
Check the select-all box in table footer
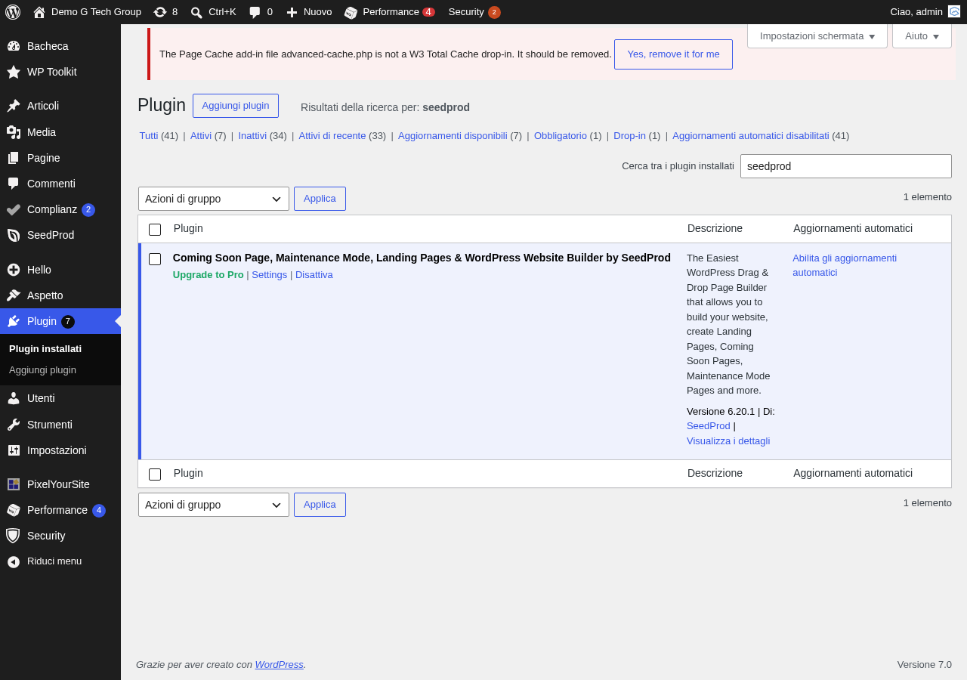pyautogui.click(x=155, y=474)
